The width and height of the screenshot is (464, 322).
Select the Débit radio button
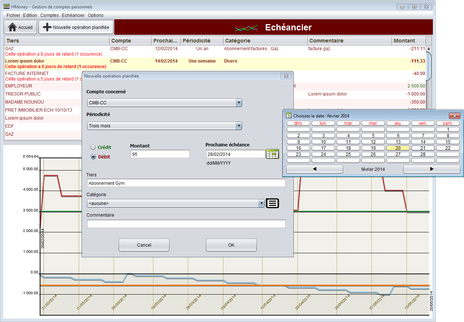pyautogui.click(x=93, y=157)
